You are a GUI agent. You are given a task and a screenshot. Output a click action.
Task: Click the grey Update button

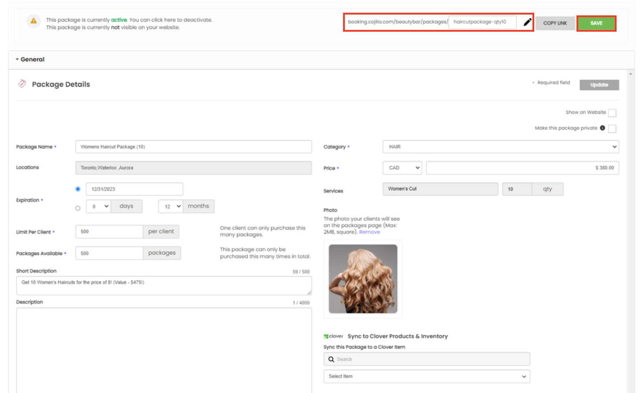[599, 84]
